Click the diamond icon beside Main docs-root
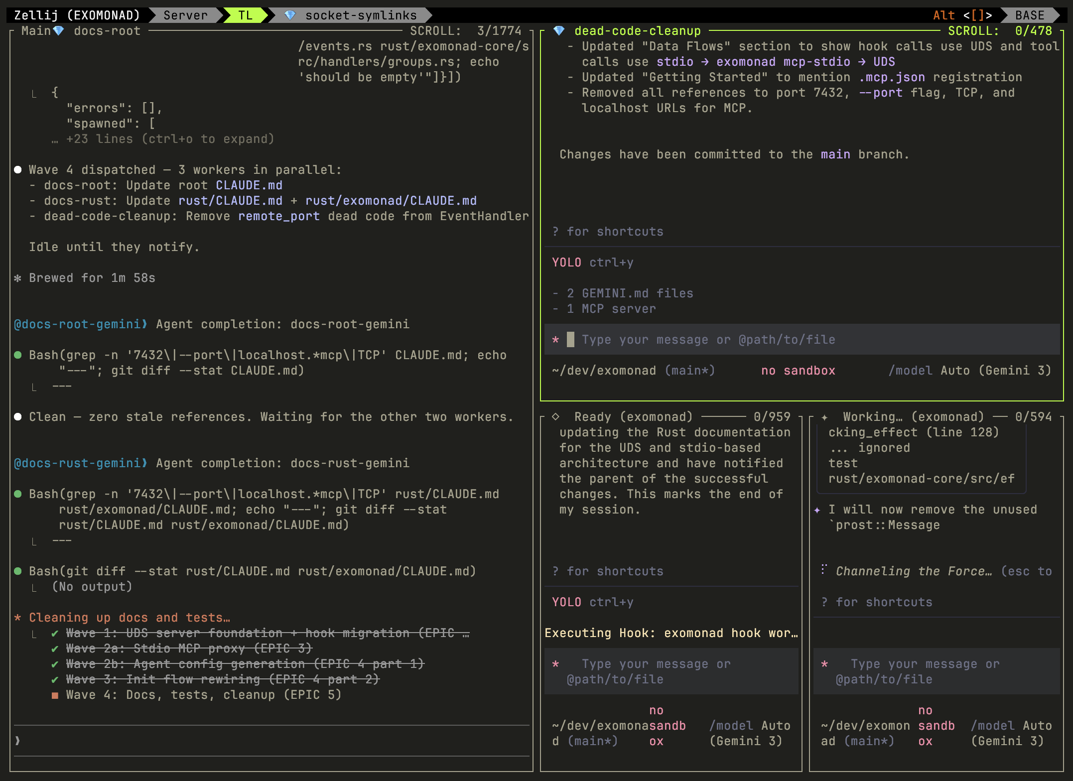This screenshot has height=781, width=1073. click(58, 31)
